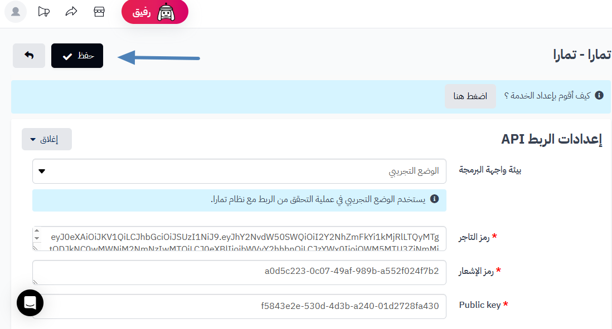Click the تمارا - تمارا page title
The width and height of the screenshot is (612, 329).
581,55
